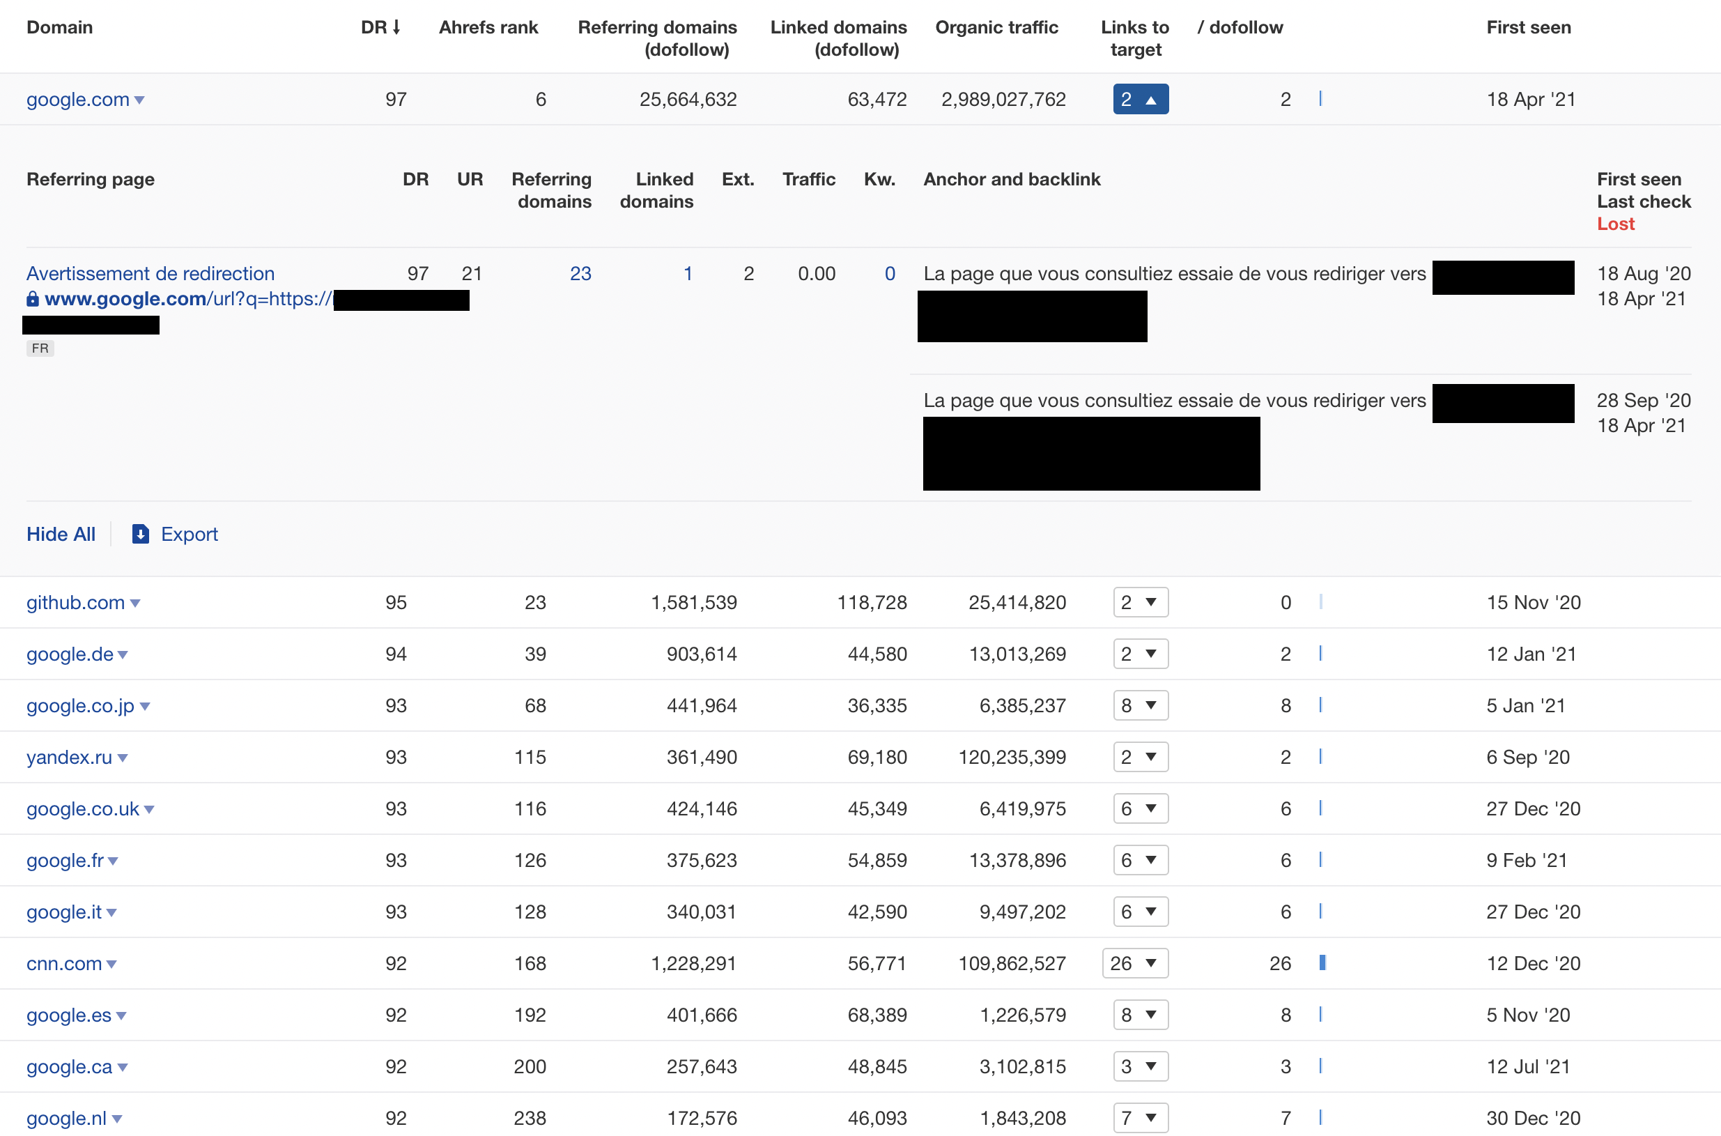Image resolution: width=1721 pixels, height=1136 pixels.
Task: Sort by the DR column arrow
Action: [x=396, y=28]
